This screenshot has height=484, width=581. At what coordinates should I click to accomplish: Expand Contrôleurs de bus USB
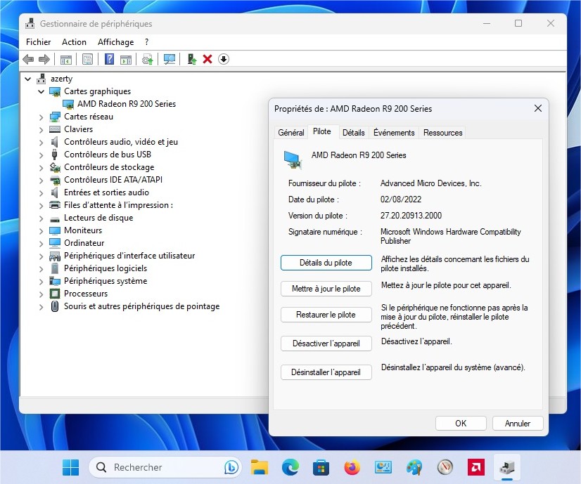(x=41, y=155)
